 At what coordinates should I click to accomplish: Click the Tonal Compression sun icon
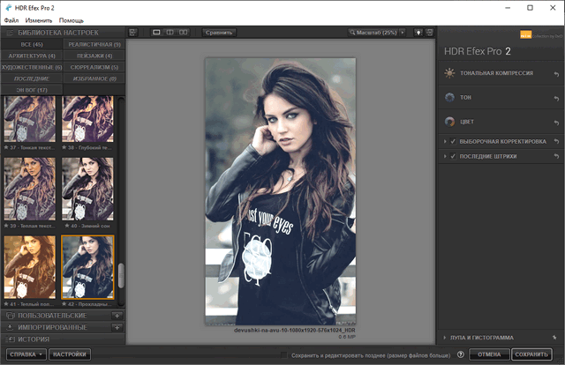pyautogui.click(x=451, y=73)
